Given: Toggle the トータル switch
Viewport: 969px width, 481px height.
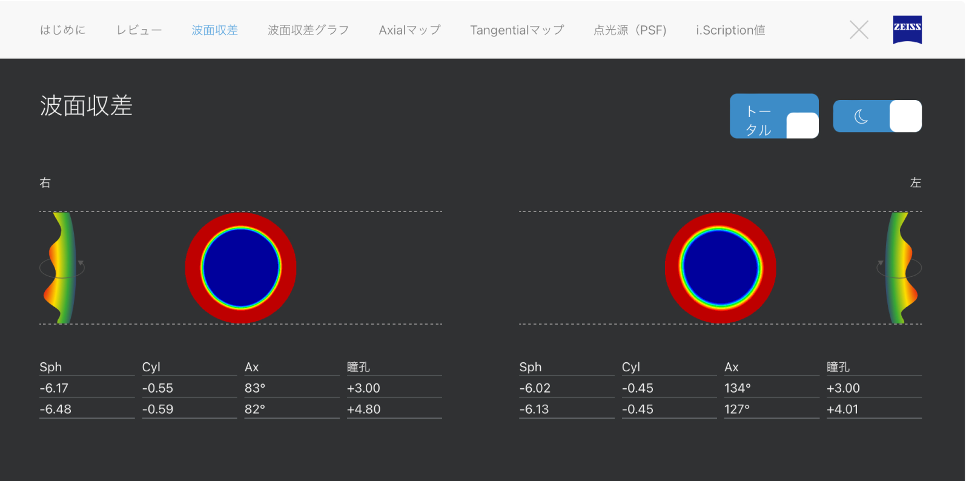Looking at the screenshot, I should [x=774, y=116].
